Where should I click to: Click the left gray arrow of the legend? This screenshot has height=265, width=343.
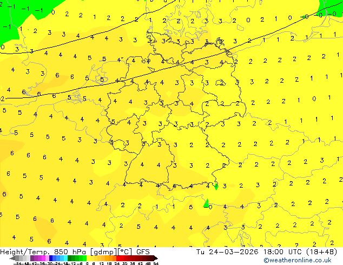click(x=12, y=258)
